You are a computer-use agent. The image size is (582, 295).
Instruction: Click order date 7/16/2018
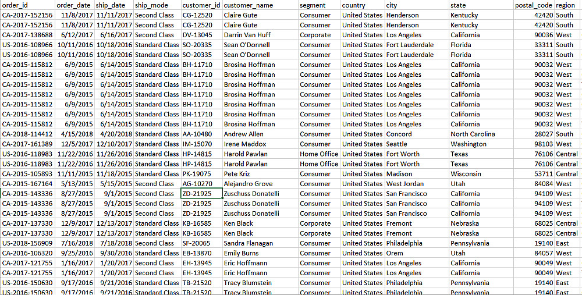point(74,243)
